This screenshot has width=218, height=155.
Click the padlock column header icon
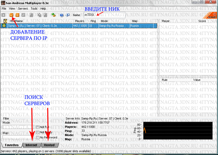coord(5,21)
